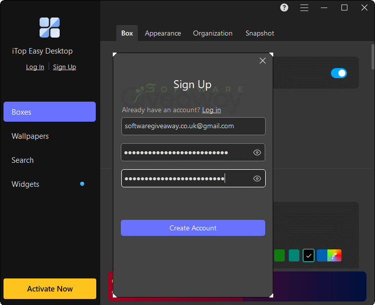This screenshot has width=375, height=305.
Task: Show password with first eye icon
Action: [257, 152]
